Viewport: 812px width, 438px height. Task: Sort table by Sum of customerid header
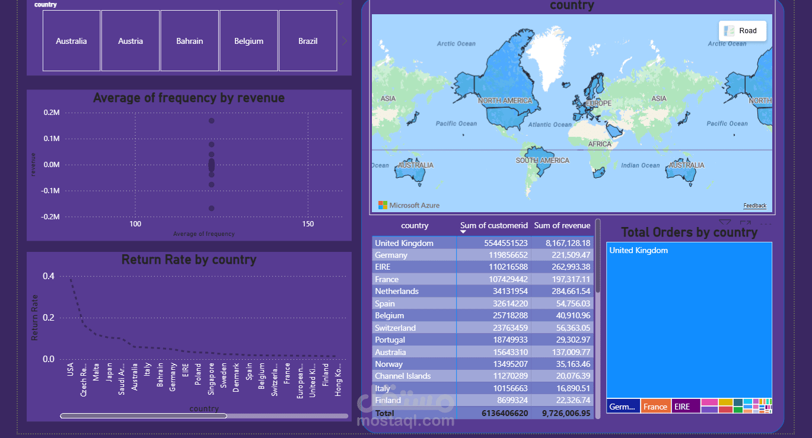pyautogui.click(x=494, y=225)
